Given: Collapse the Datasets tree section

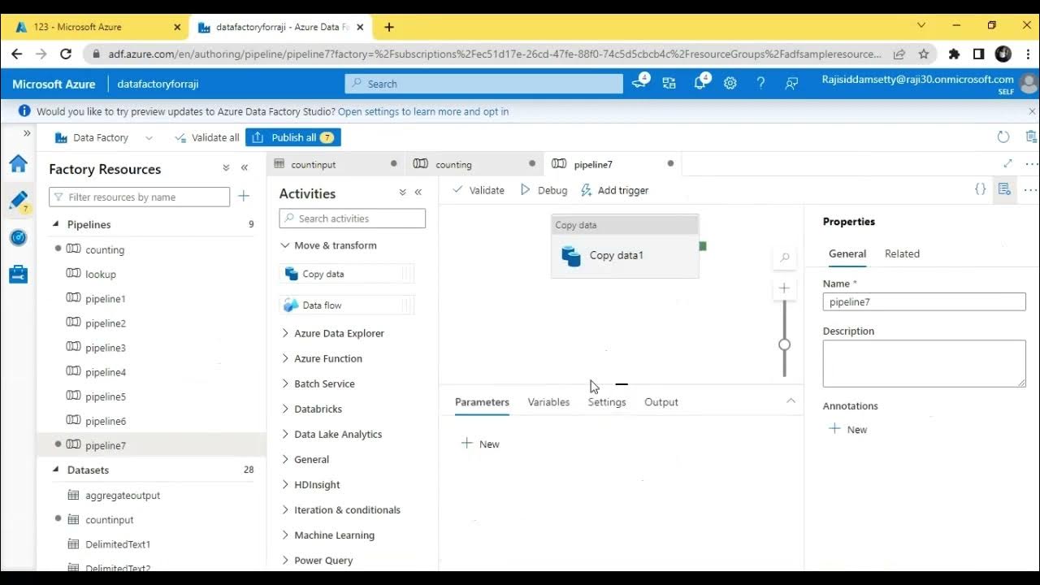Looking at the screenshot, I should coord(56,470).
